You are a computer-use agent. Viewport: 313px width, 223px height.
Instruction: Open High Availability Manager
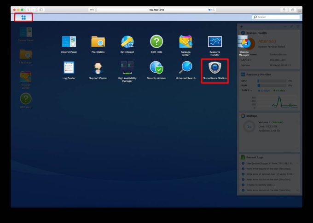127,68
